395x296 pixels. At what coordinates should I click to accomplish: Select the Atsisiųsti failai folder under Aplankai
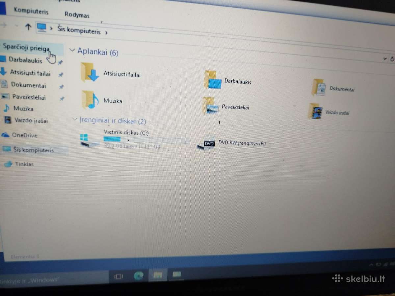tap(111, 73)
